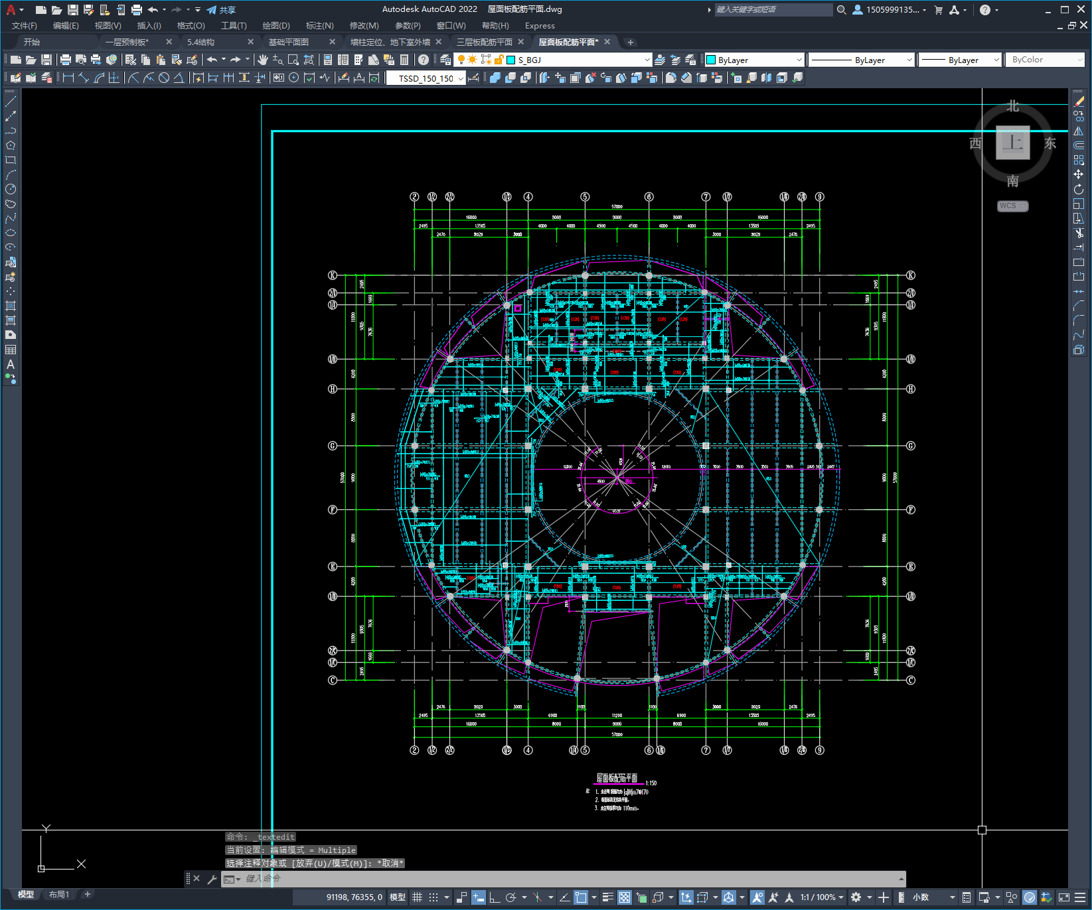The height and width of the screenshot is (910, 1092).
Task: Open the QuickCalc calculator icon
Action: (x=404, y=60)
